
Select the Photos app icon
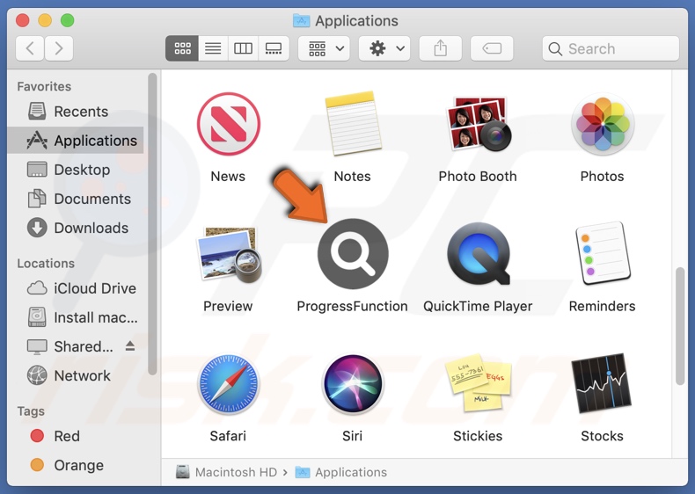603,124
